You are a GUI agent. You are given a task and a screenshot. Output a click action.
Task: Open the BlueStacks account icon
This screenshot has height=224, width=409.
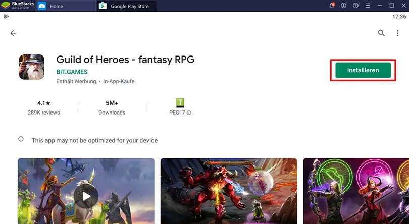(x=343, y=5)
